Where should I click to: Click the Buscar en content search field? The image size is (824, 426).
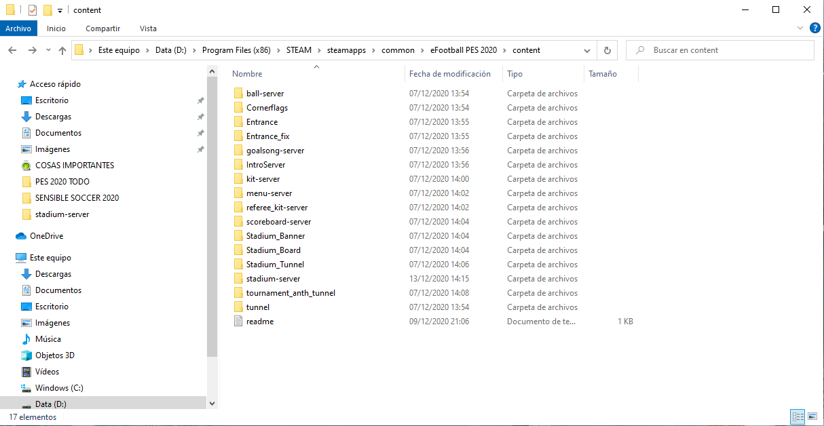(x=719, y=50)
